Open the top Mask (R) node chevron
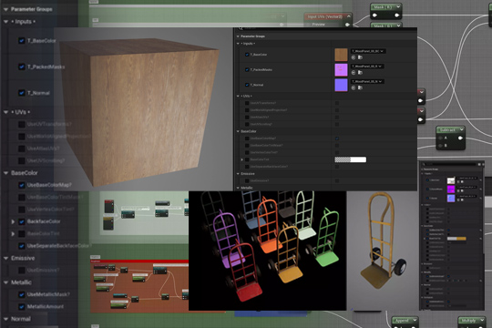This screenshot has height=328, width=492. pos(398,6)
